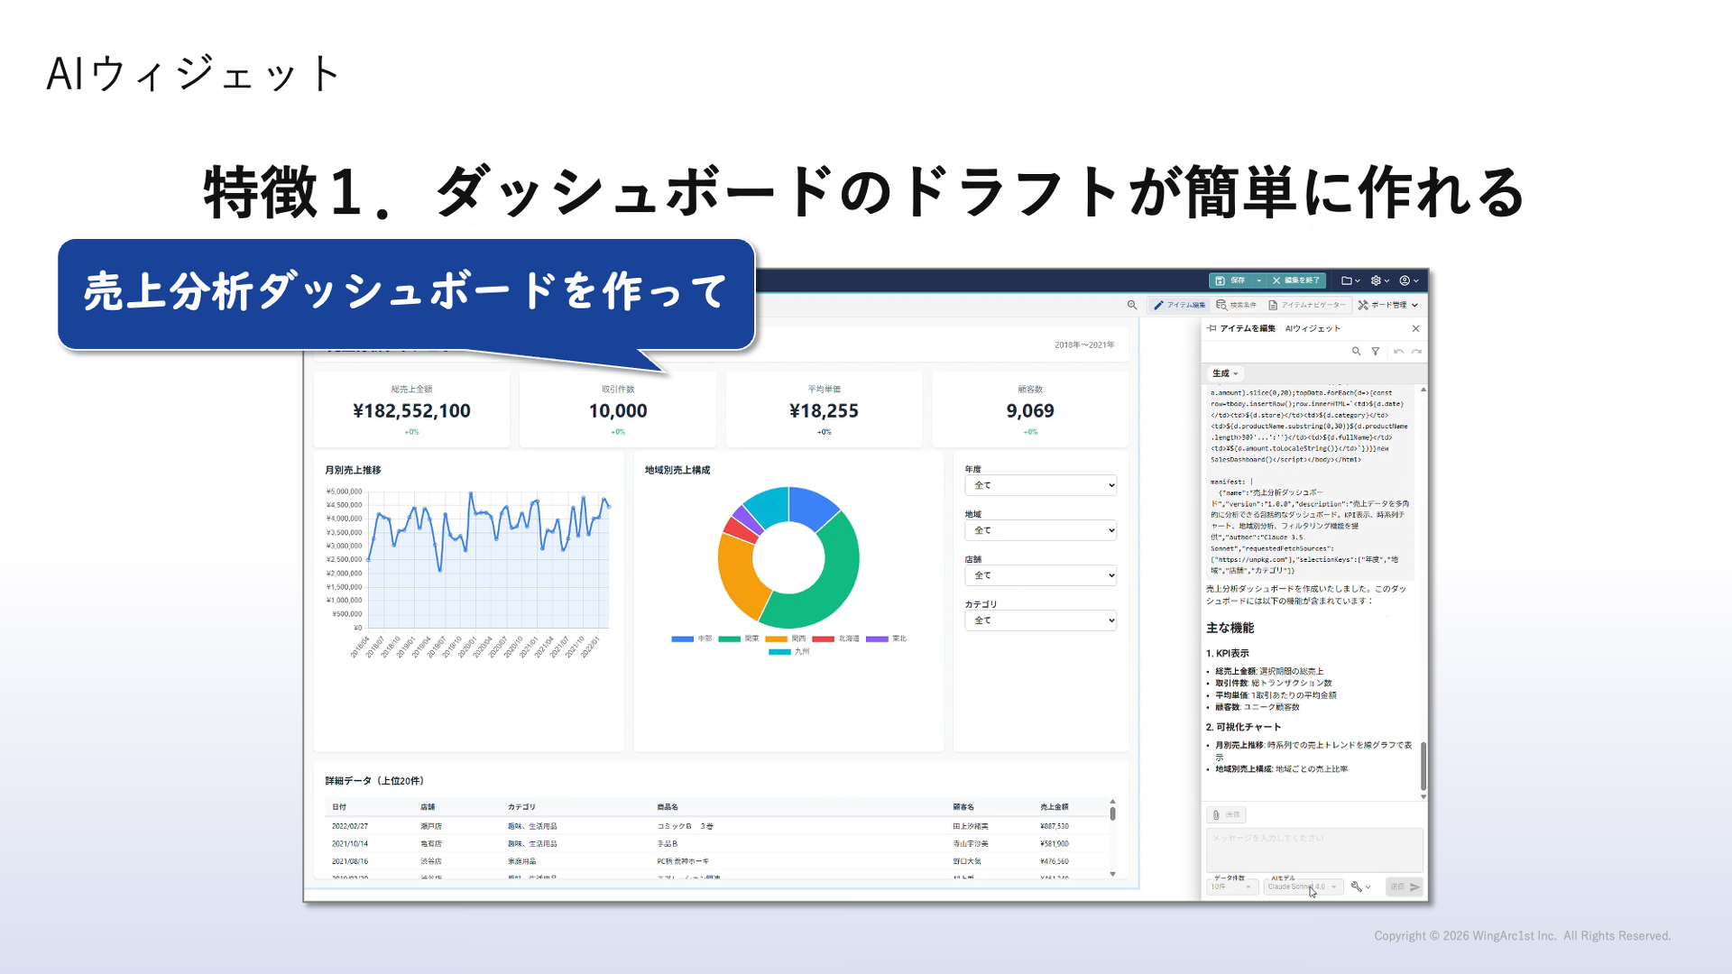Viewport: 1732px width, 974px height.
Task: Click the 総売上金額 KPI value ¥182,552,100
Action: tap(411, 411)
